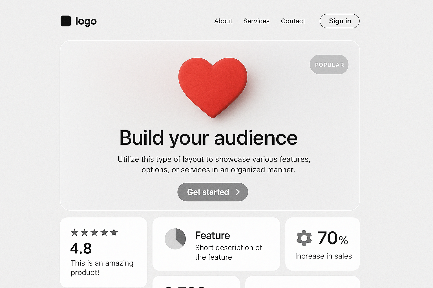The image size is (433, 288).
Task: Click the Feature card title
Action: point(212,235)
